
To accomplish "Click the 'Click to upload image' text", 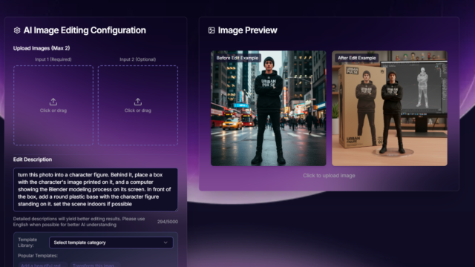I will pyautogui.click(x=329, y=176).
